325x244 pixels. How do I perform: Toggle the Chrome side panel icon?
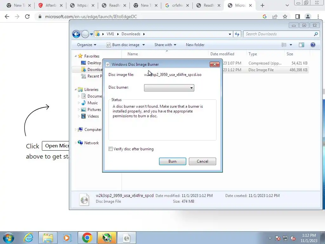coord(298,17)
